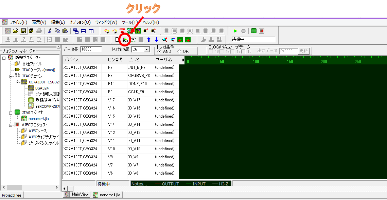The height and width of the screenshot is (200, 387).
Task: Click the scissors cut icon
Action: [50, 31]
